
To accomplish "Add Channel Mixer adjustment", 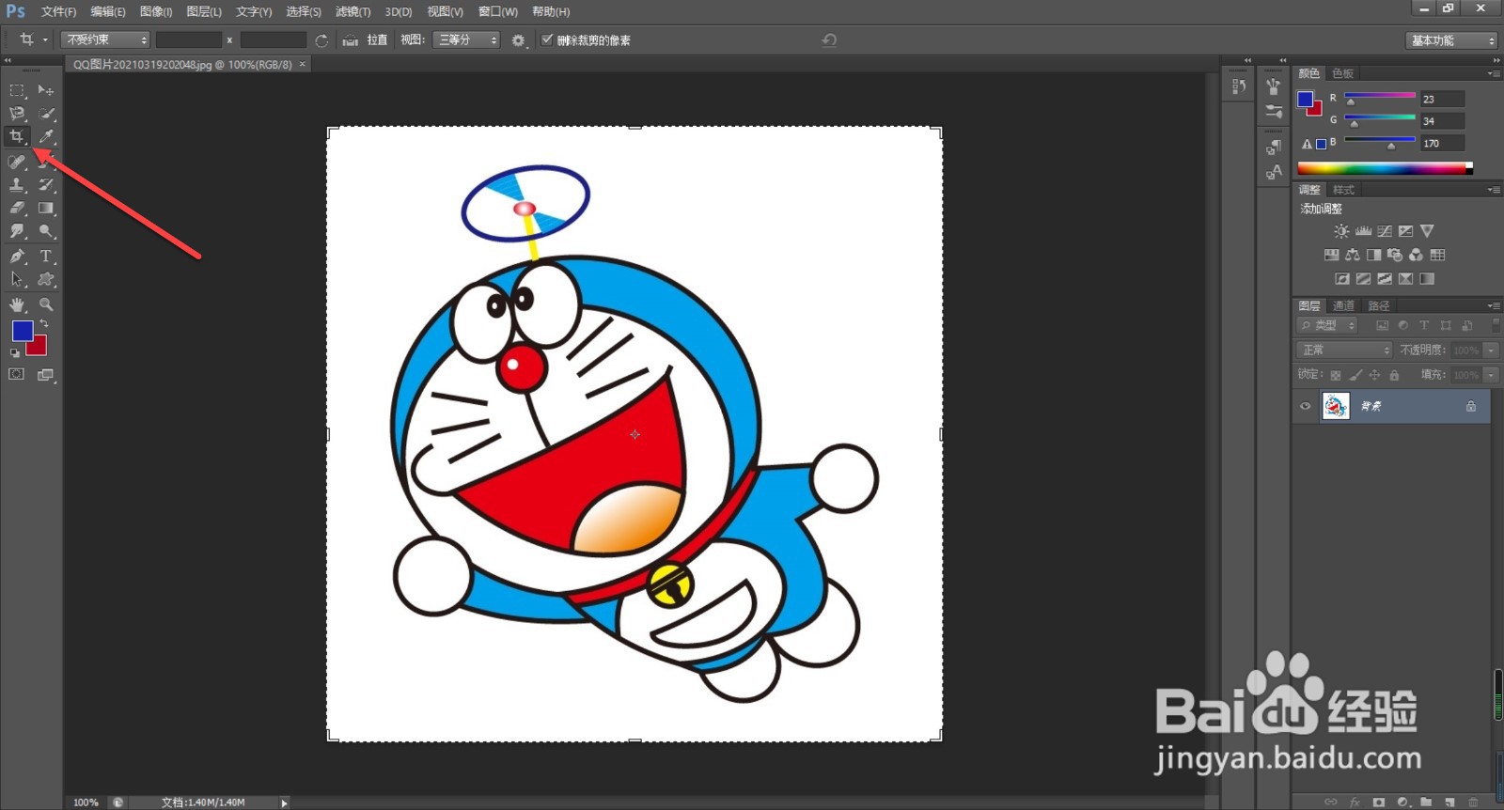I will [1416, 255].
